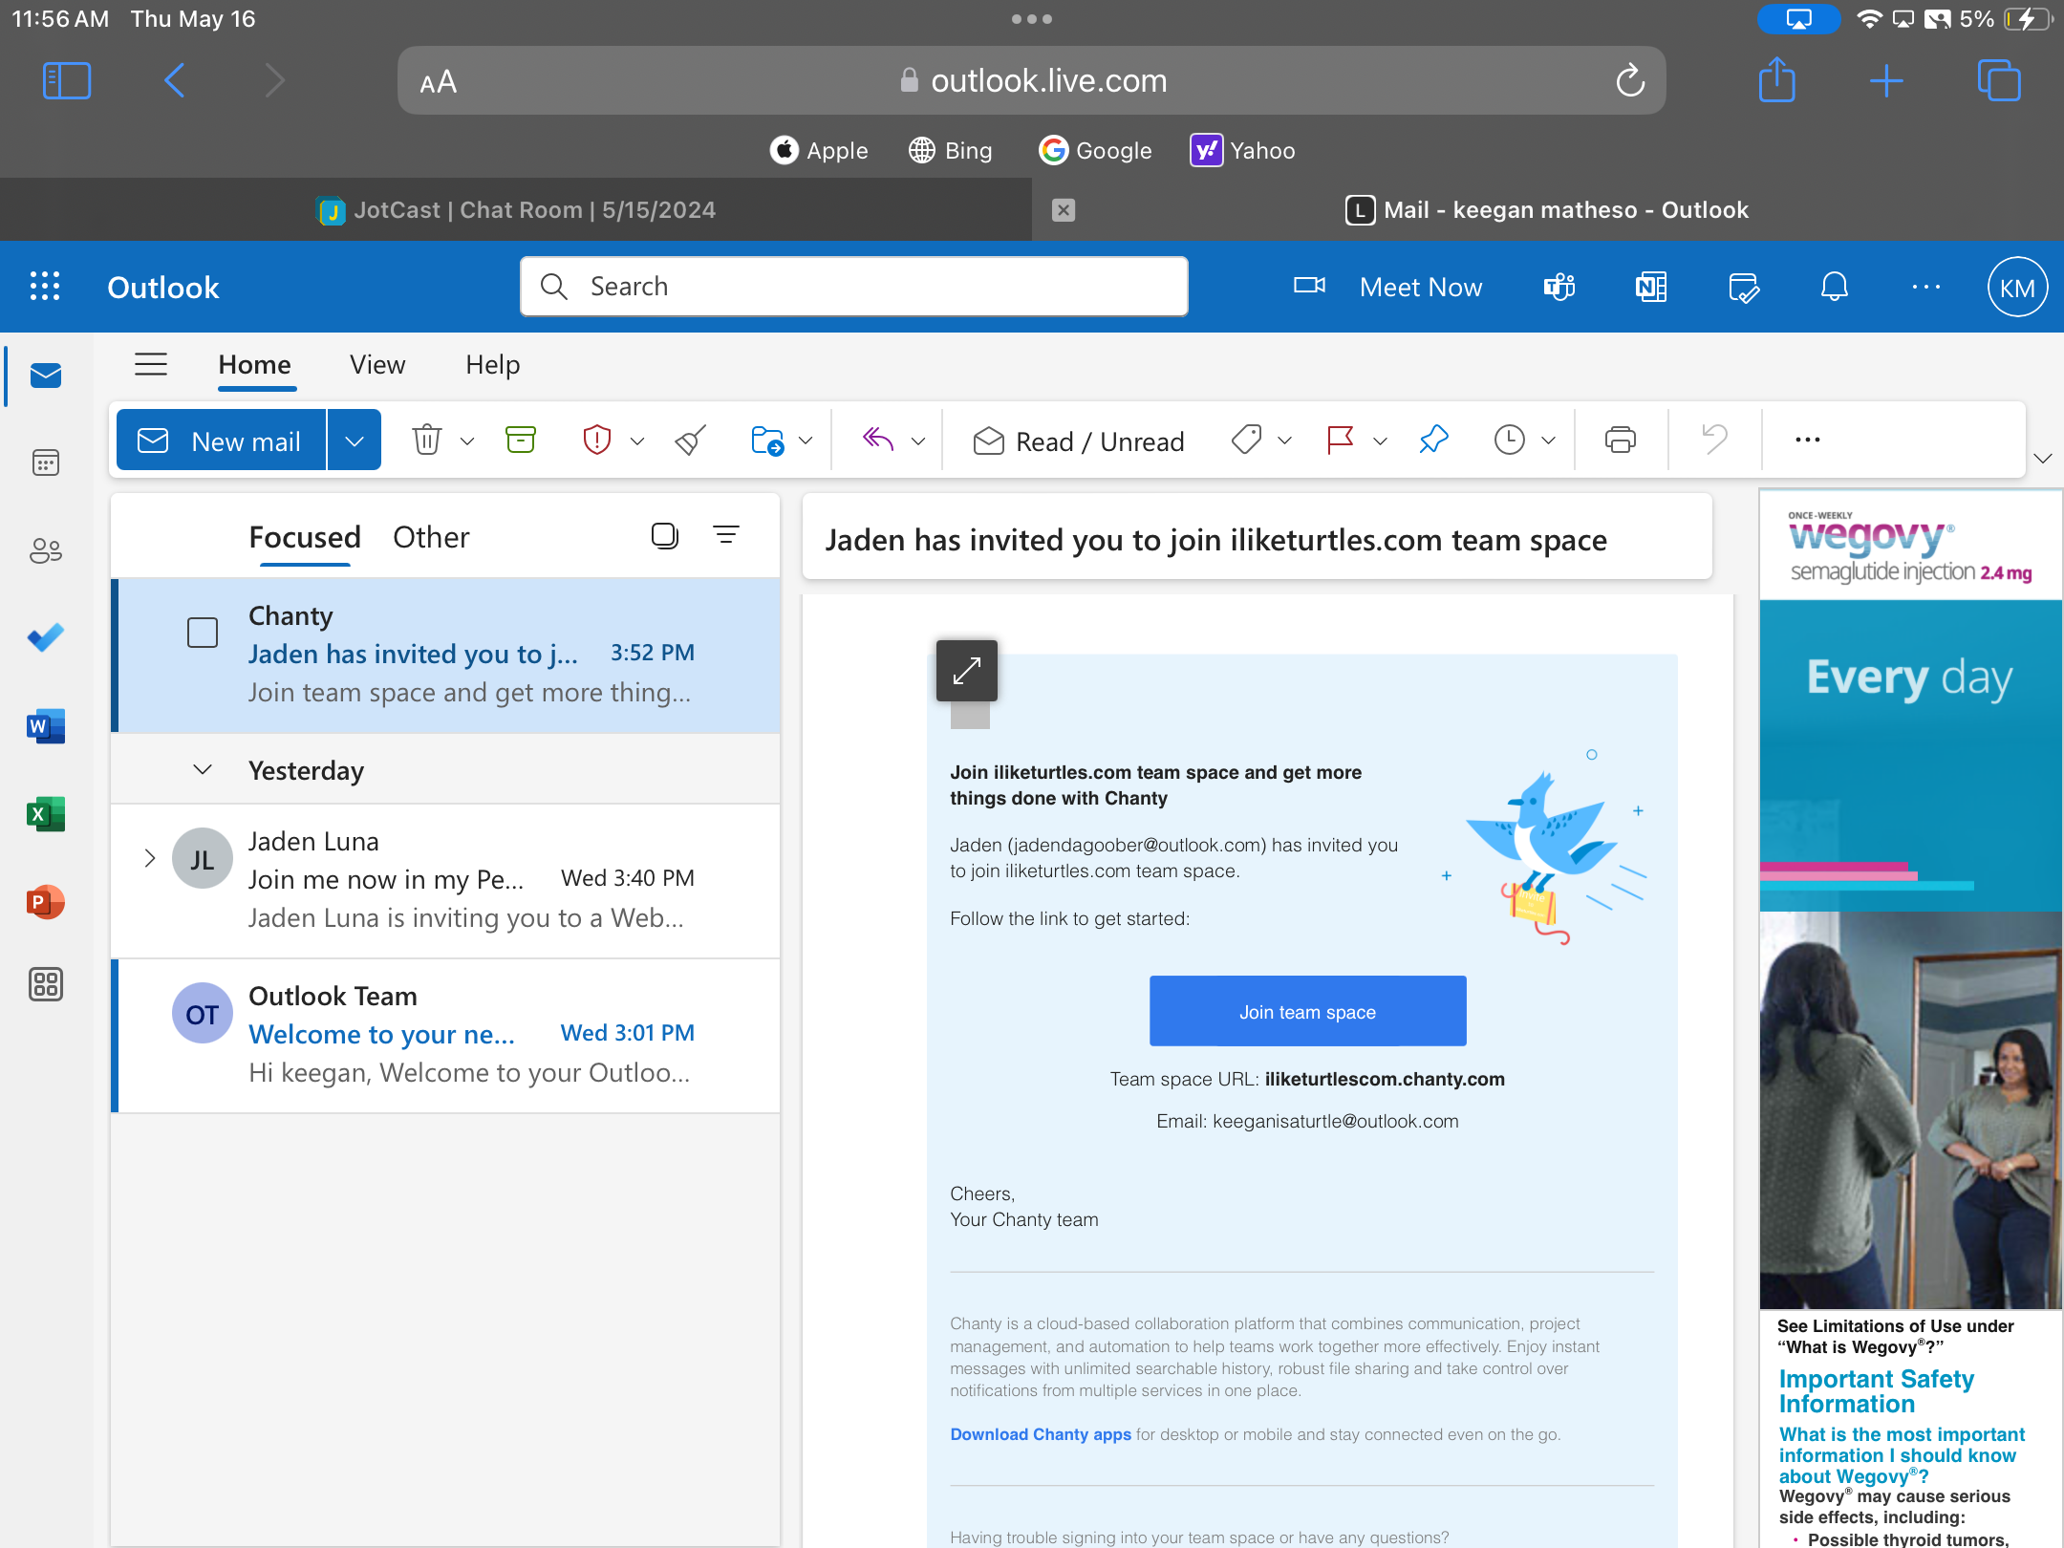The height and width of the screenshot is (1548, 2064).
Task: Open Teams from the header
Action: pyautogui.click(x=1559, y=287)
